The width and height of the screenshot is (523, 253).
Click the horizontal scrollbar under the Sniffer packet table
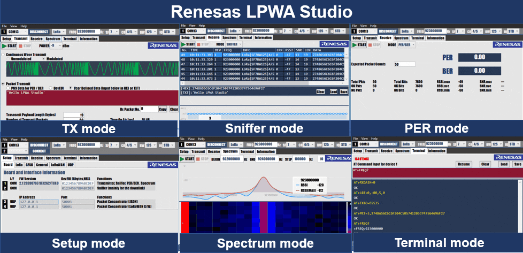[x=262, y=83]
